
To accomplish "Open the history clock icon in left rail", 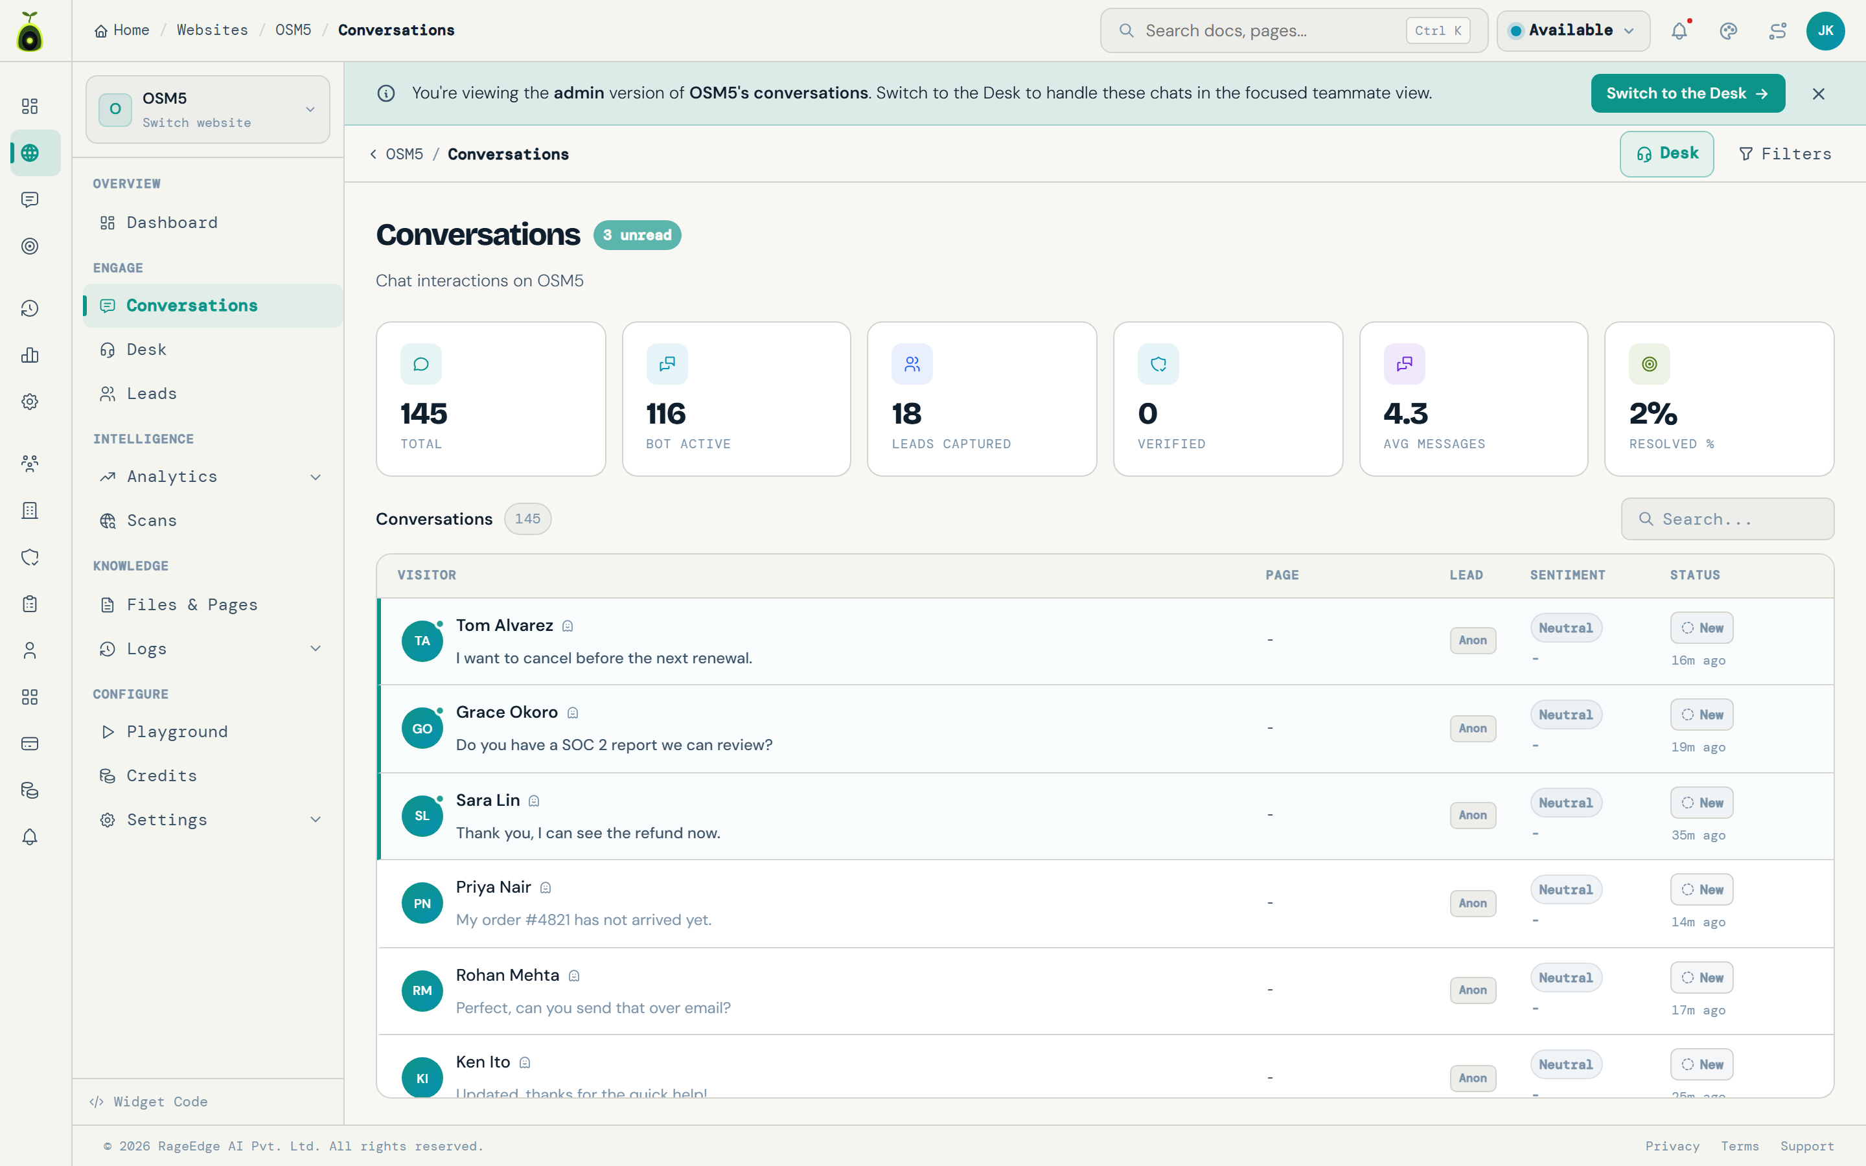I will point(29,308).
